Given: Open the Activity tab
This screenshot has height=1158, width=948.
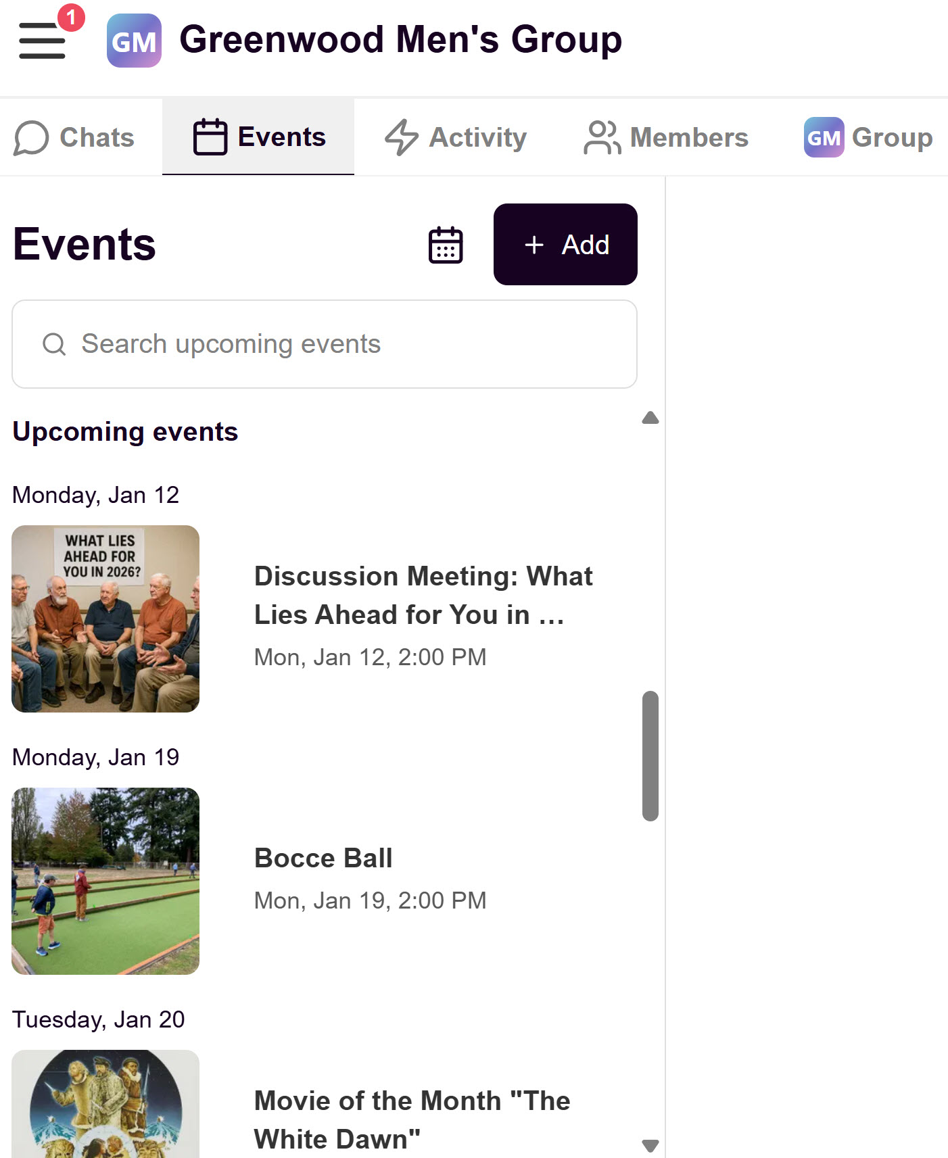Looking at the screenshot, I should 456,137.
